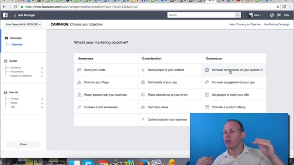Click the info icon beside website conversions
This screenshot has height=165, width=294.
pyautogui.click(x=262, y=70)
